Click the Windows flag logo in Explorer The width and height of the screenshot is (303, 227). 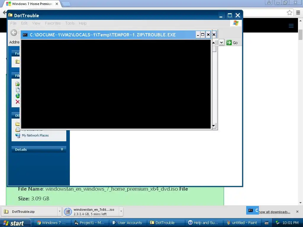pos(236,23)
